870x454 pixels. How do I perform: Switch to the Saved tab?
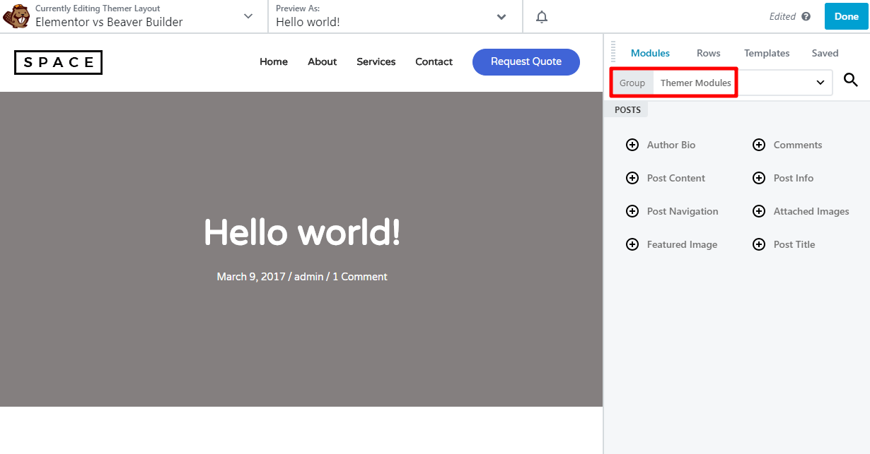[x=825, y=53]
